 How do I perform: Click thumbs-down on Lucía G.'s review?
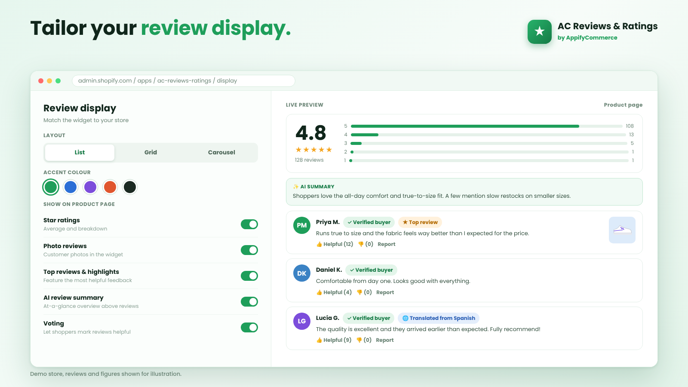pyautogui.click(x=364, y=340)
